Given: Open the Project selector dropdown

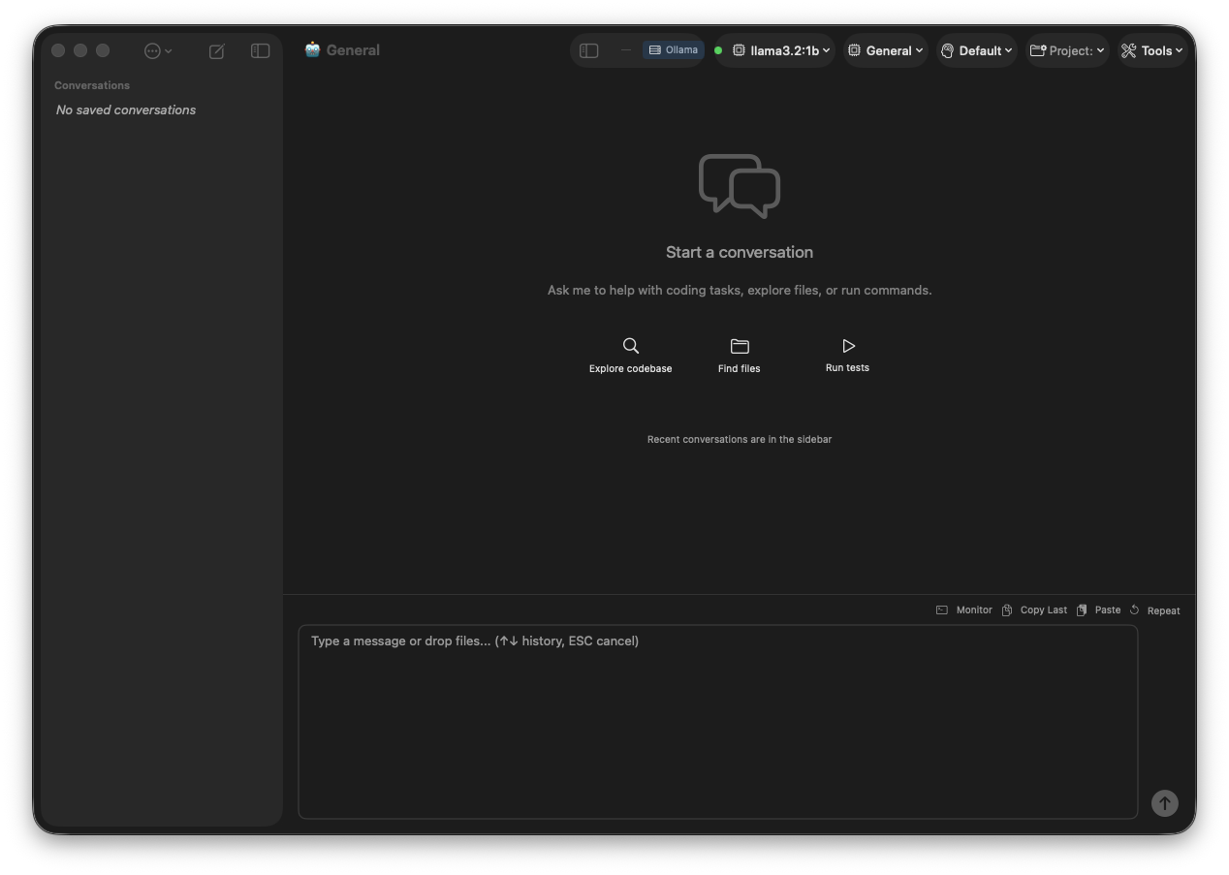Looking at the screenshot, I should coord(1066,49).
